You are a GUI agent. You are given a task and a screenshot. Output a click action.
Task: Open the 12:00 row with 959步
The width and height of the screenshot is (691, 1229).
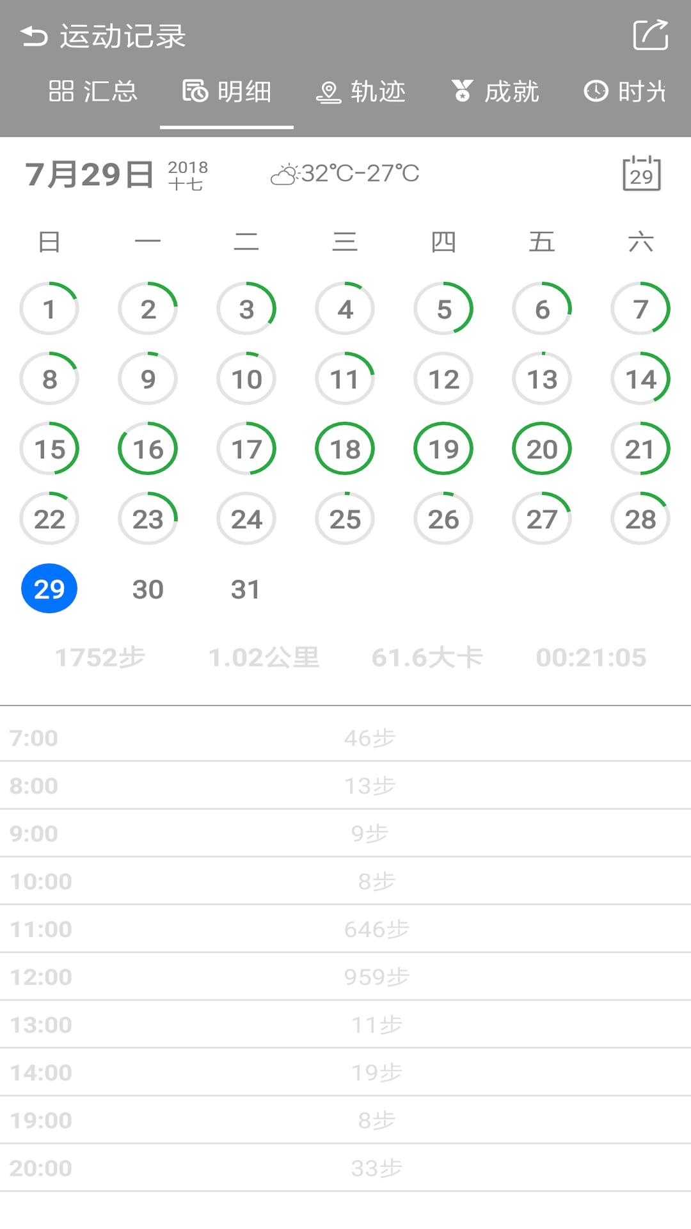tap(345, 977)
